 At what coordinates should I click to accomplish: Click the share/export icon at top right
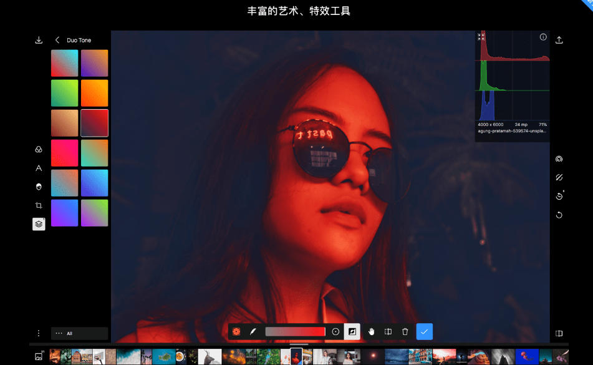click(559, 40)
